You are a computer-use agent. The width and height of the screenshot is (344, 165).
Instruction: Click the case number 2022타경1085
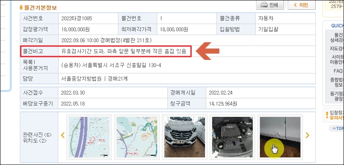tap(76, 19)
